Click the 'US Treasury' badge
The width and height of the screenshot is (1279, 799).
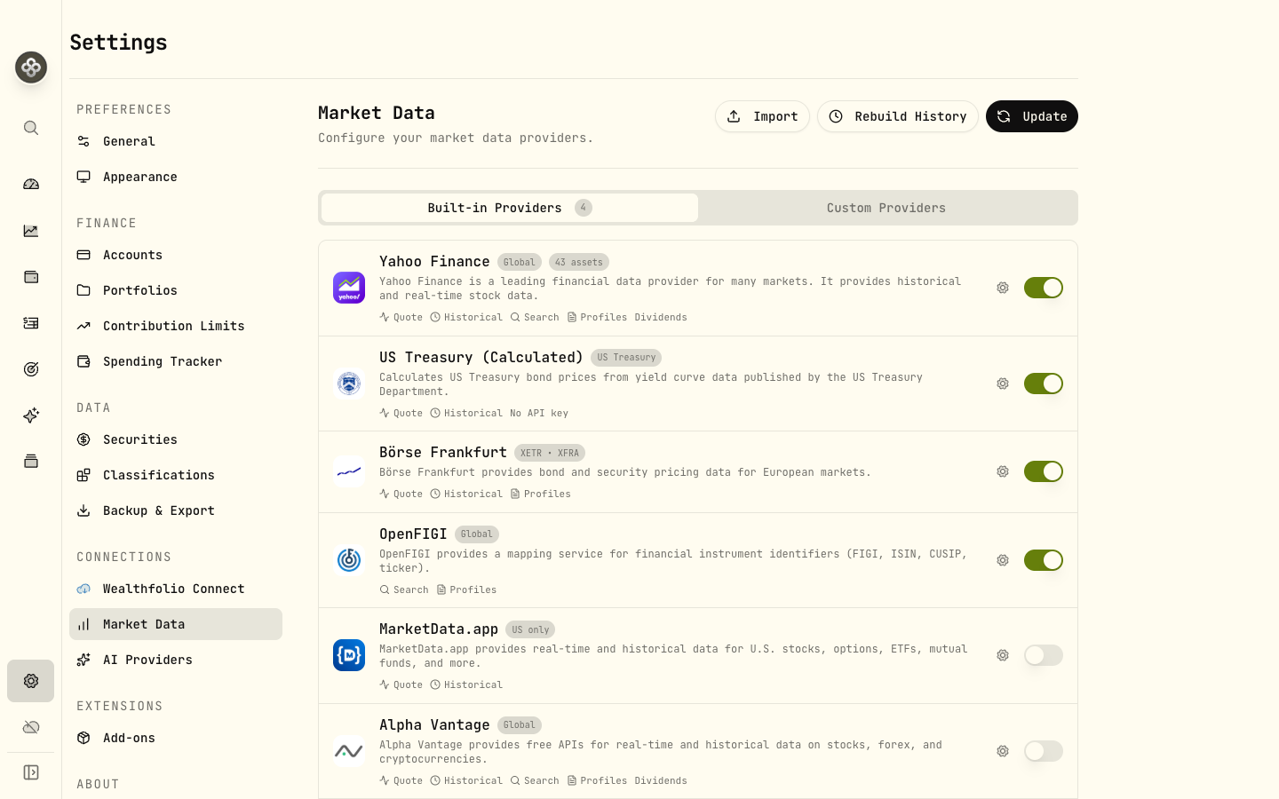[x=626, y=358]
